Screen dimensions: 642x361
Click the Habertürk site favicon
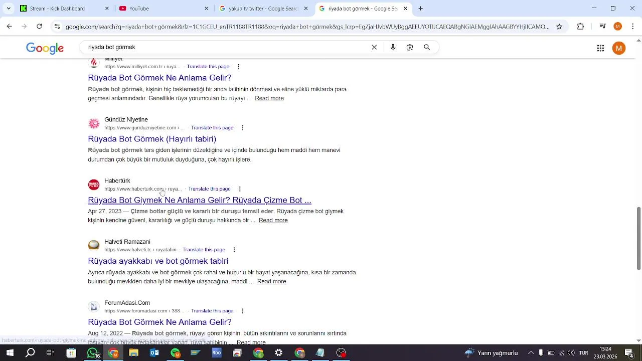(94, 185)
